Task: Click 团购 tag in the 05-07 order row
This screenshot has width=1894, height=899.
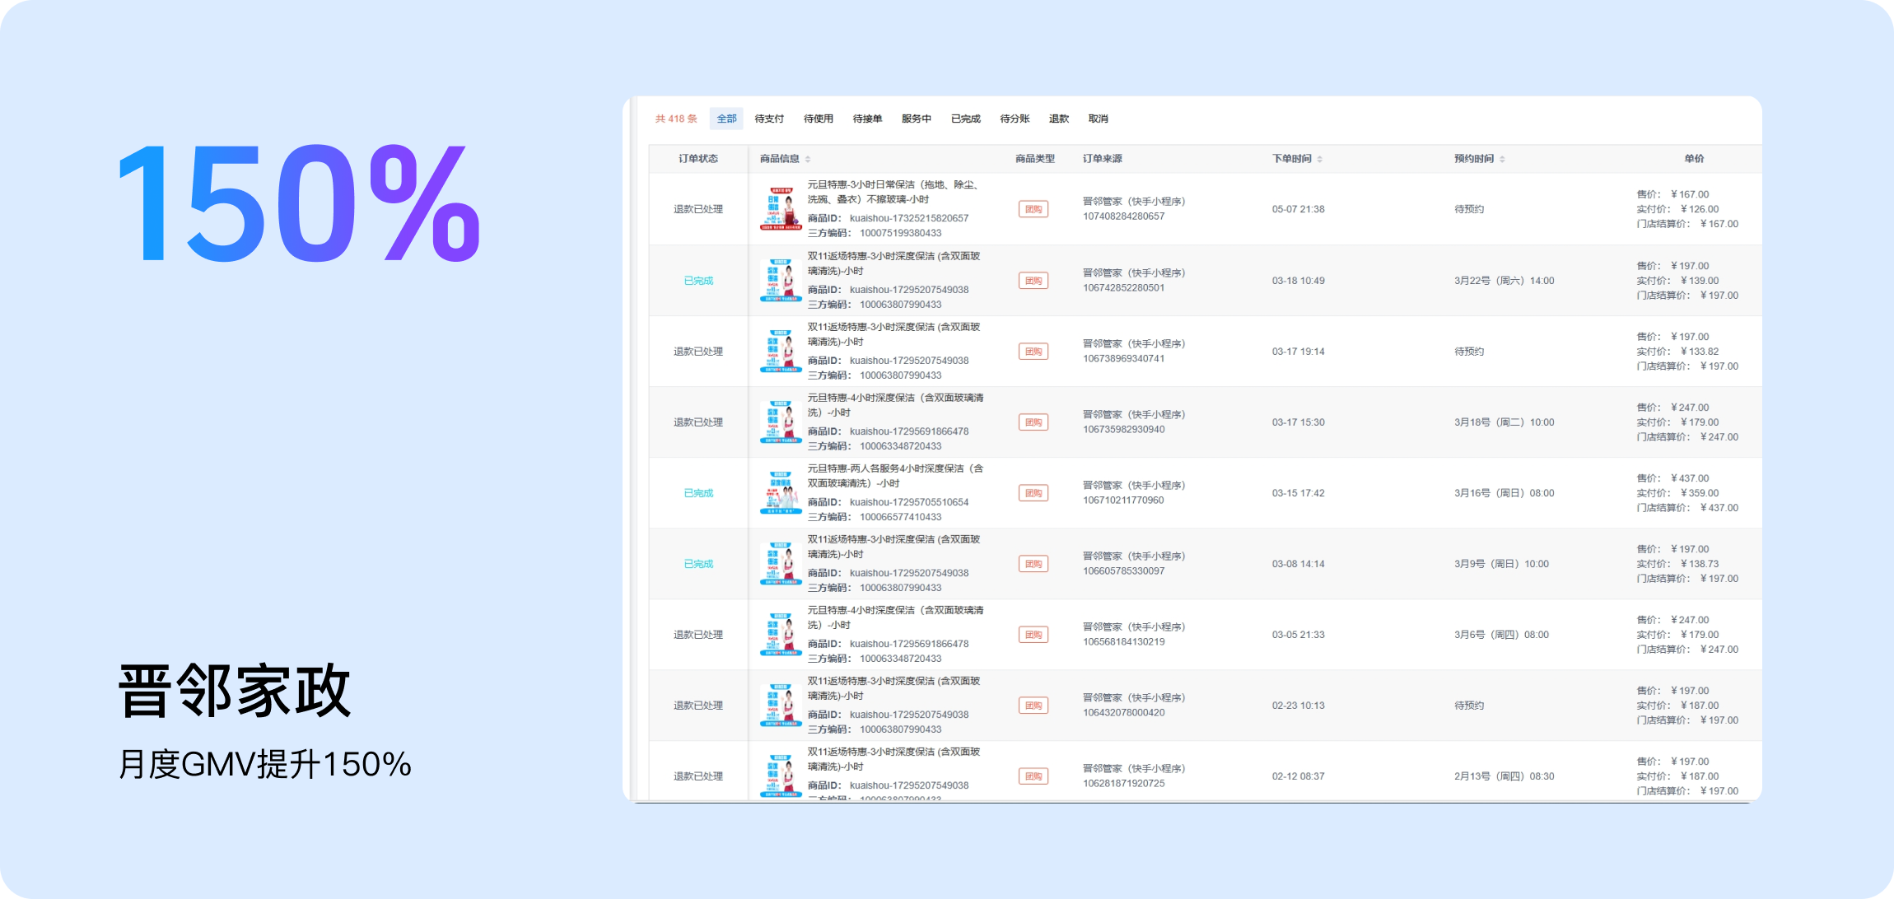Action: point(1033,209)
